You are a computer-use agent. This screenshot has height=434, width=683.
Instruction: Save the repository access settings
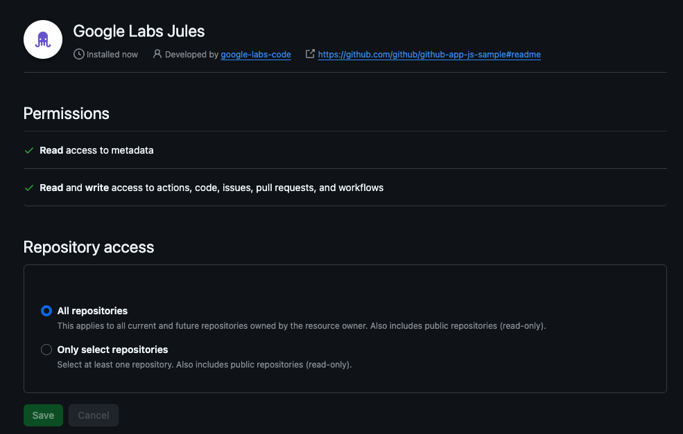pyautogui.click(x=43, y=415)
